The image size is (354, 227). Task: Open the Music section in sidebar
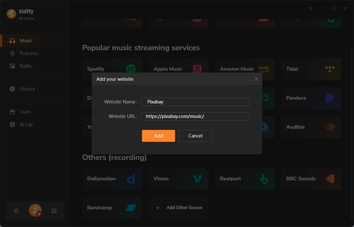click(32, 41)
